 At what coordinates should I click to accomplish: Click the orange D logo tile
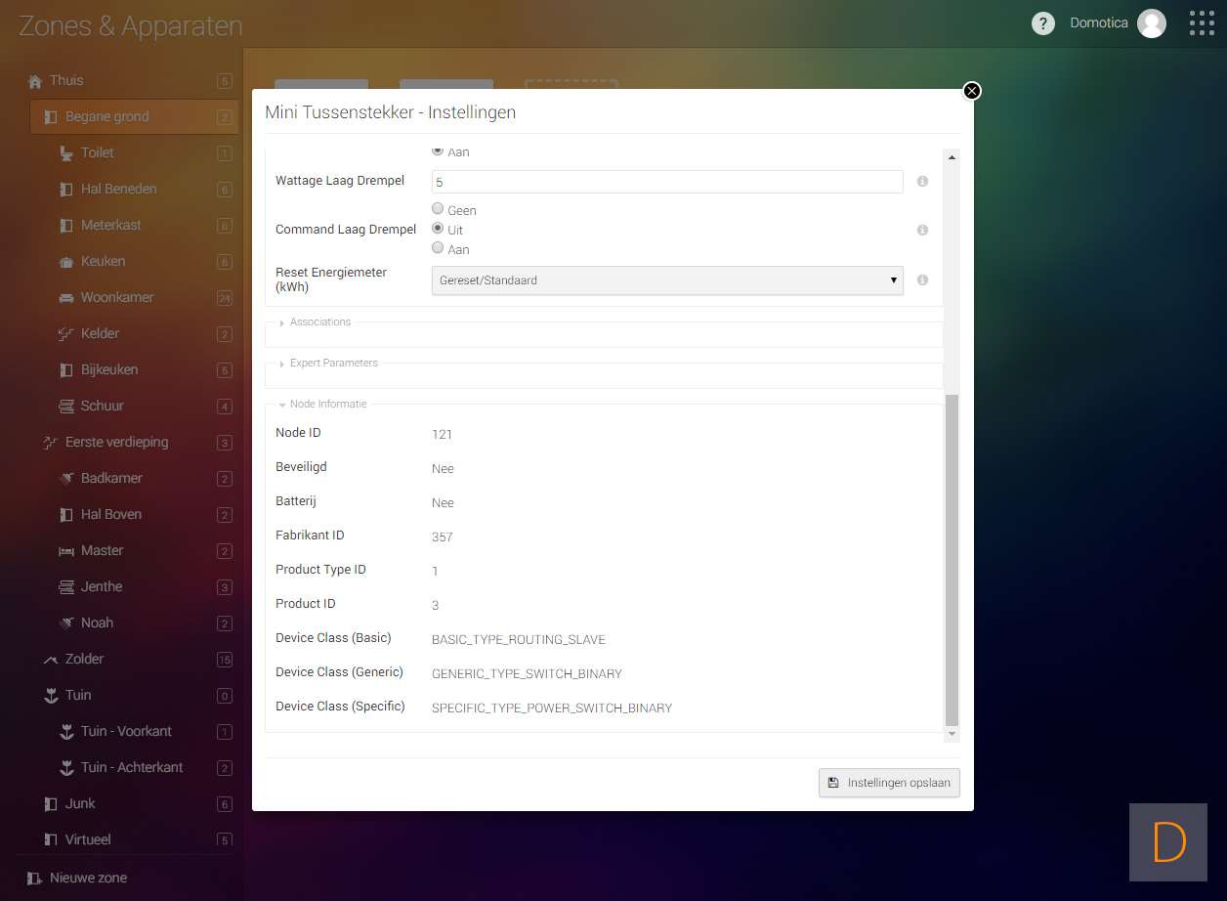click(x=1168, y=842)
